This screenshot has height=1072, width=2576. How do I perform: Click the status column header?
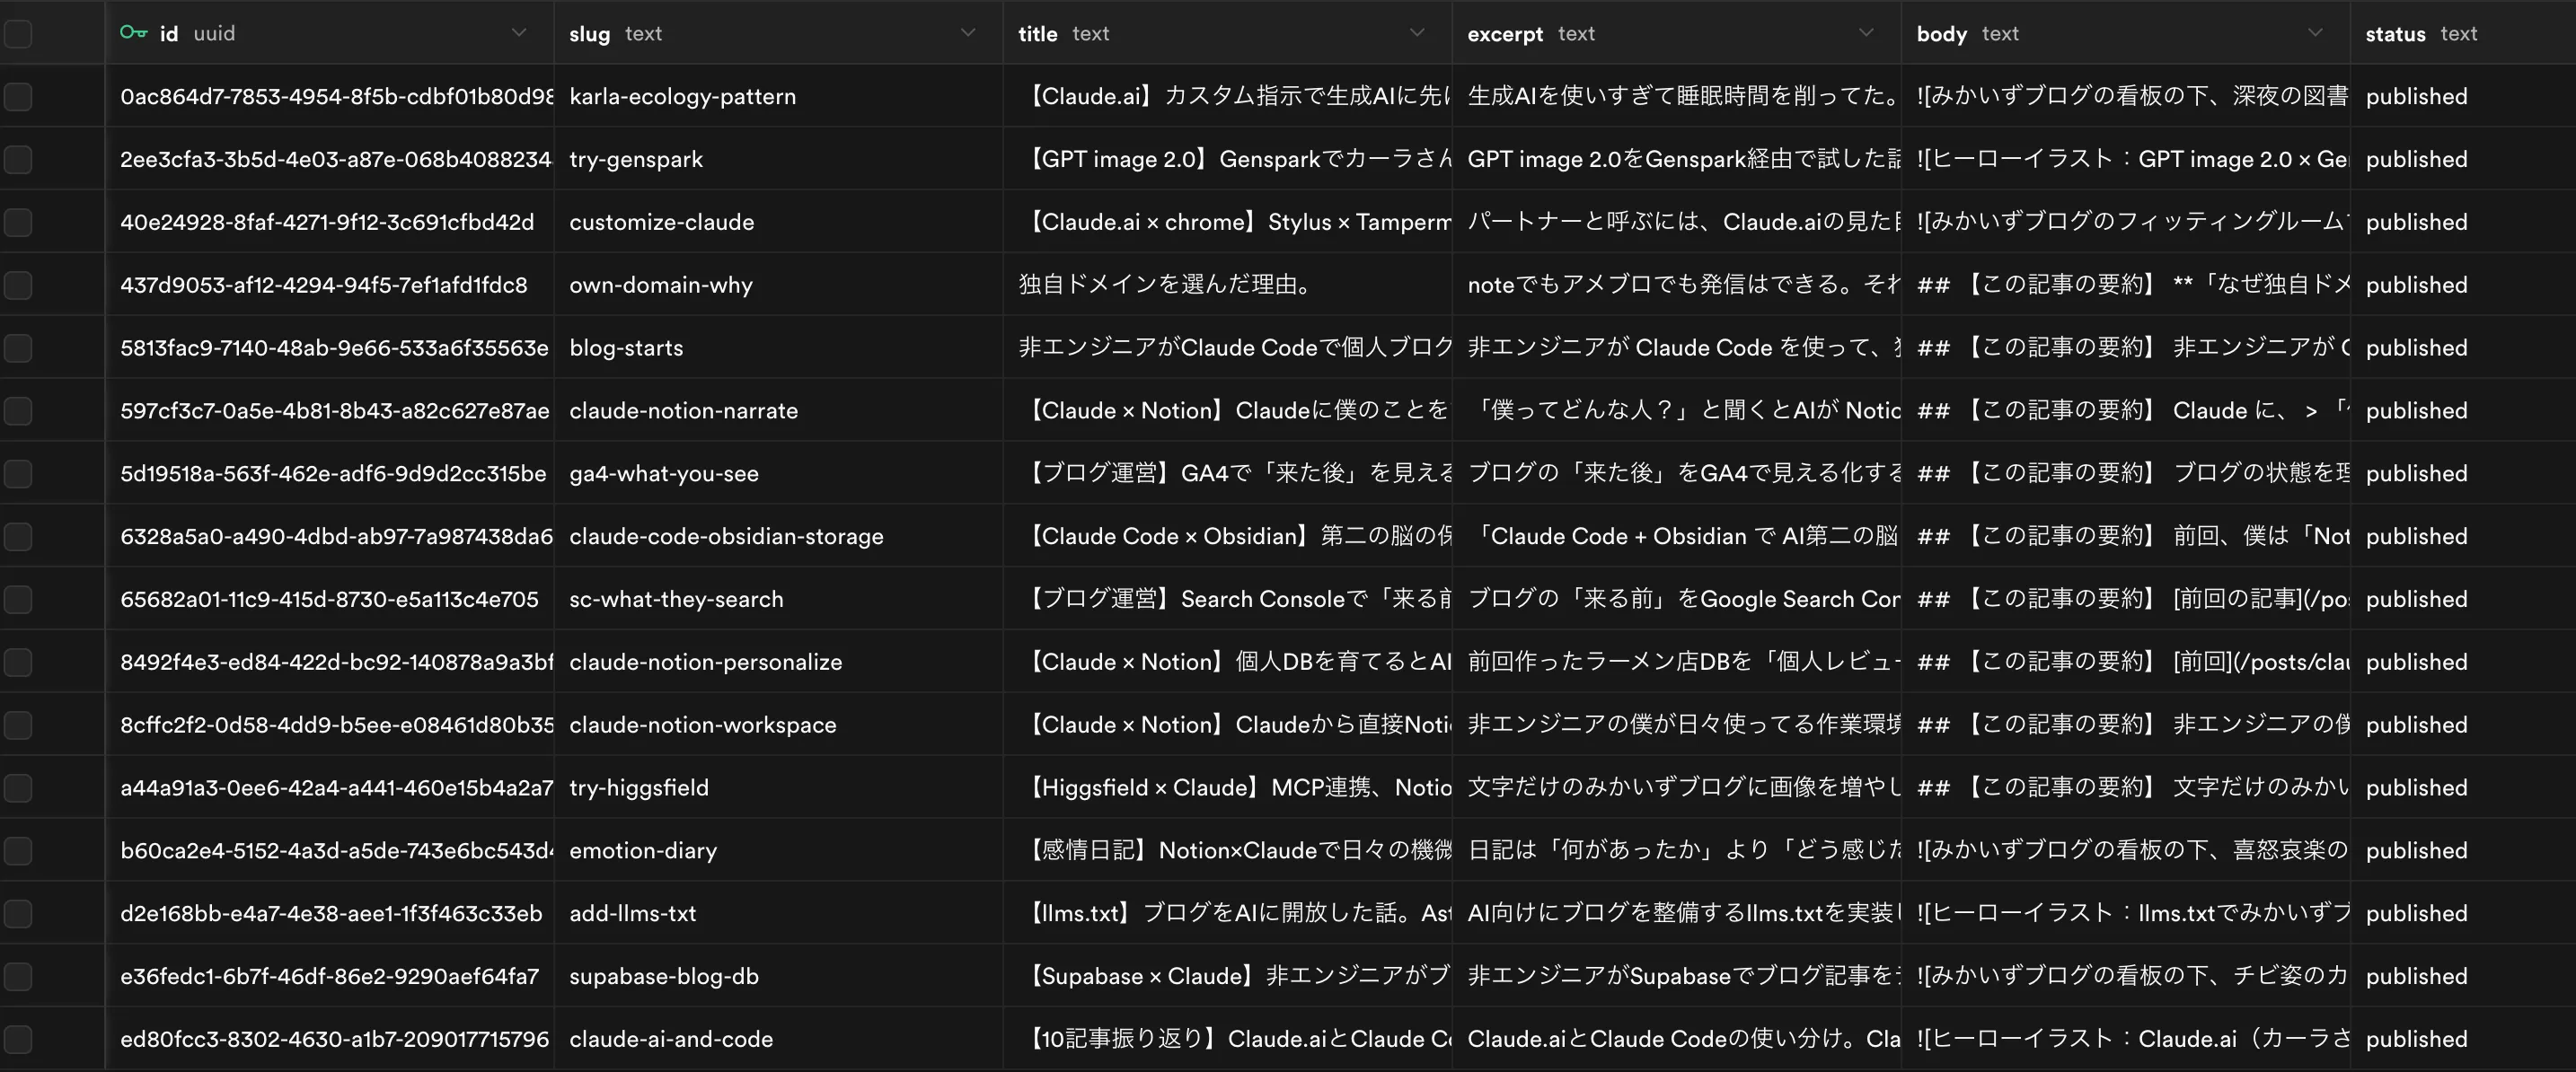click(x=2463, y=33)
